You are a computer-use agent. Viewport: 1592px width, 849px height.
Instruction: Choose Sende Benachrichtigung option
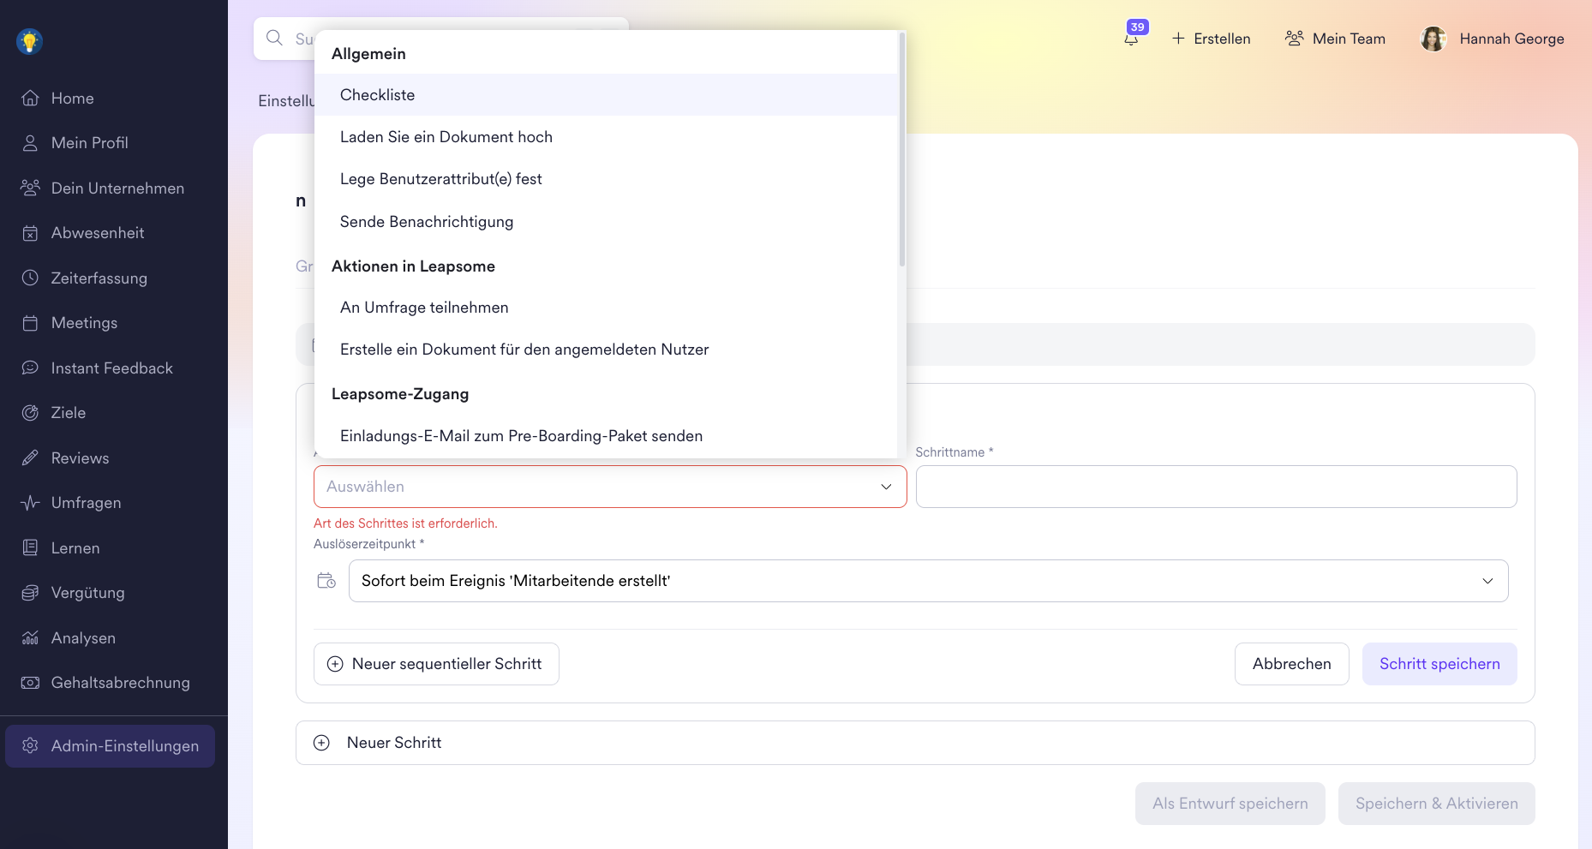click(427, 222)
